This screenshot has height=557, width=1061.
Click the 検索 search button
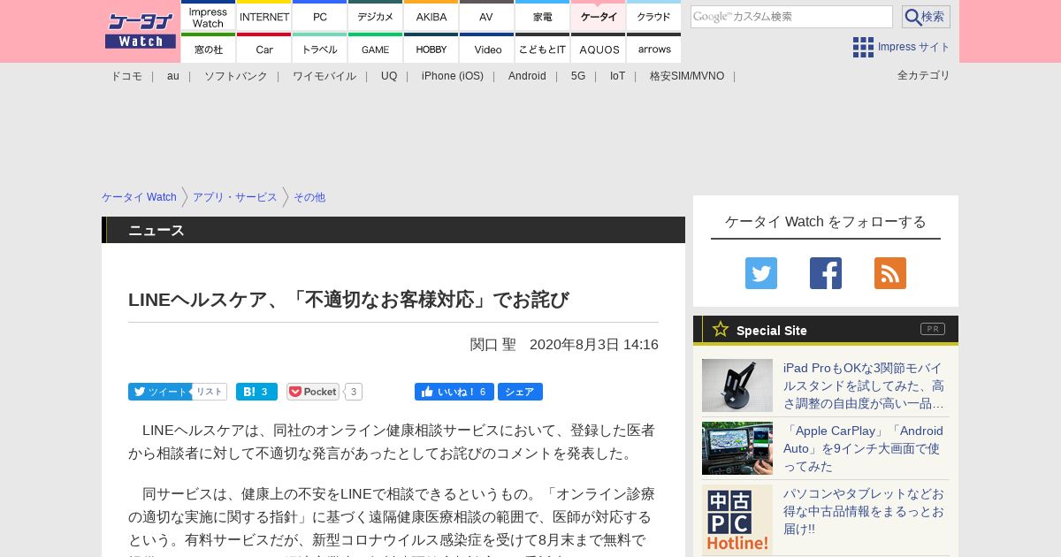(x=926, y=17)
